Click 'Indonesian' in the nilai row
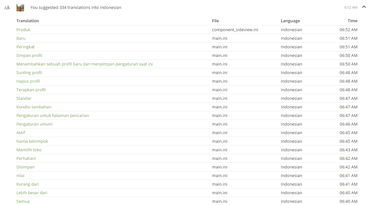The image size is (371, 205). pos(291,175)
